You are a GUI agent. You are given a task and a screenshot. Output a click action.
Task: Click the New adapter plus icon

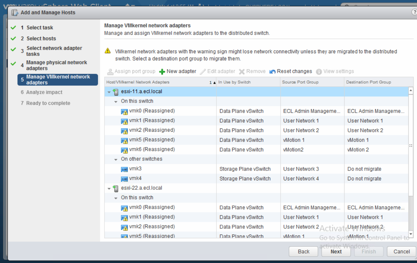pyautogui.click(x=162, y=72)
